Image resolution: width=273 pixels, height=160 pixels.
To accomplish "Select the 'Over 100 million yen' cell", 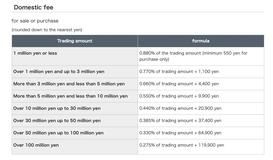I will tap(75, 147).
